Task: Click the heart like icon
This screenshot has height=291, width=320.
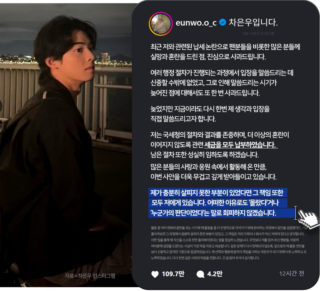Action: coord(155,274)
